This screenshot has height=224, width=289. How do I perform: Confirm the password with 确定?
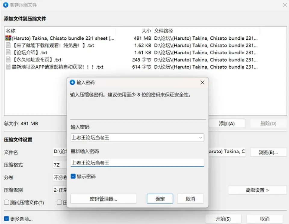160,199
